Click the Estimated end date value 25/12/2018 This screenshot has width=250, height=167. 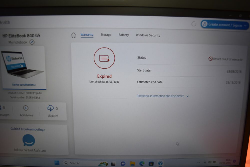coord(233,83)
